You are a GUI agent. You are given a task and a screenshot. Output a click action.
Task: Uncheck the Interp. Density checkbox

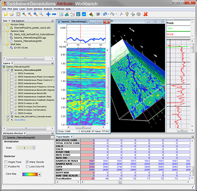coord(27,162)
